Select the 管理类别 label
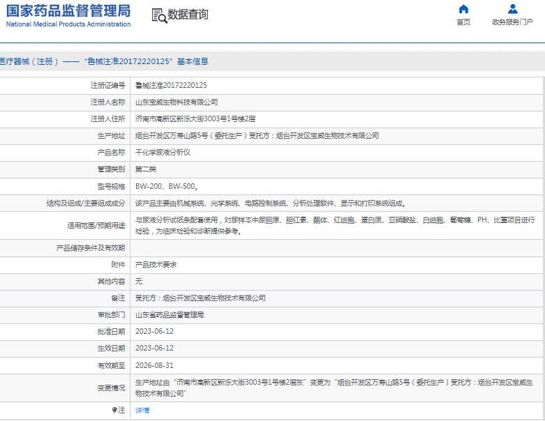 (111, 169)
